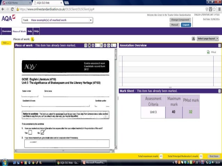The height and width of the screenshot is (166, 222).
Task: Reload the page
Action: tap(12, 9)
